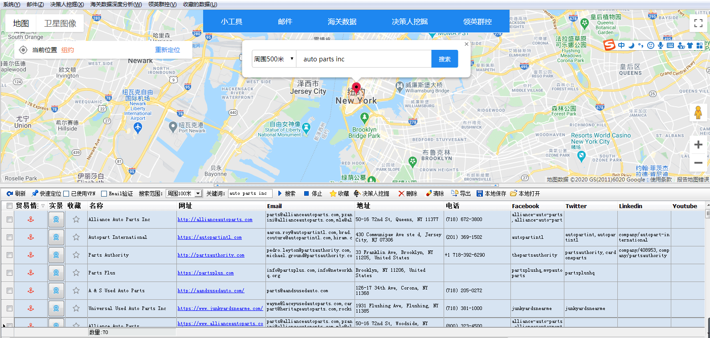The width and height of the screenshot is (710, 338).
Task: Click the 快速定位 quick locate pin
Action: pos(35,193)
